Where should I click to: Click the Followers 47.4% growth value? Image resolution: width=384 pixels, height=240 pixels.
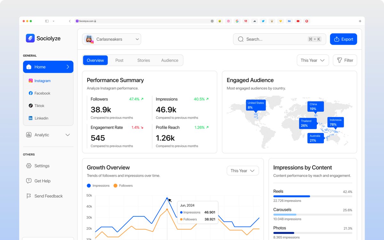pos(136,99)
